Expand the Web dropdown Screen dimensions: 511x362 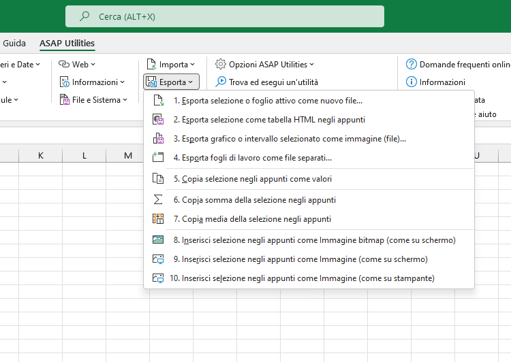[x=77, y=65]
